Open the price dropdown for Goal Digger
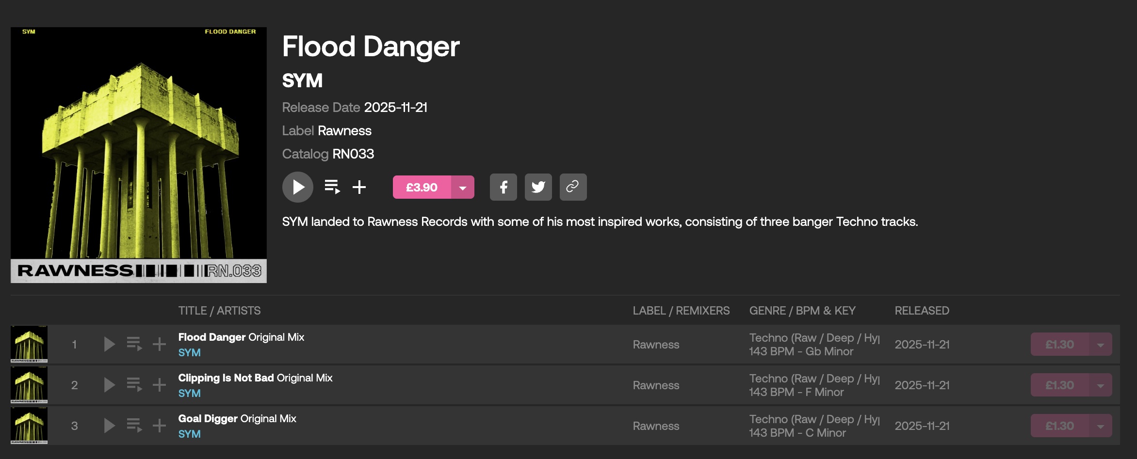Screen dimensions: 1137x459 1100,426
